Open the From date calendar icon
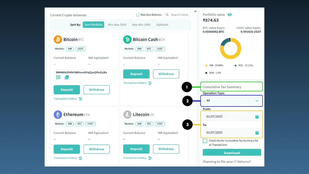This screenshot has height=174, width=309. tap(257, 117)
